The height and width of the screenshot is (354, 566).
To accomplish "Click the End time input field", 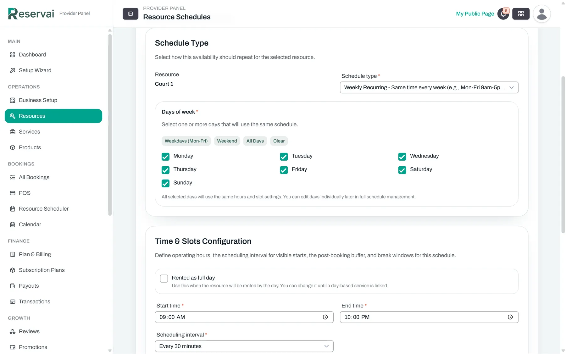I will 429,317.
